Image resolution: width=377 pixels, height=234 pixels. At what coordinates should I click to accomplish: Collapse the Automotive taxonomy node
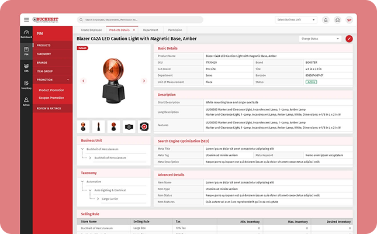coord(82,181)
